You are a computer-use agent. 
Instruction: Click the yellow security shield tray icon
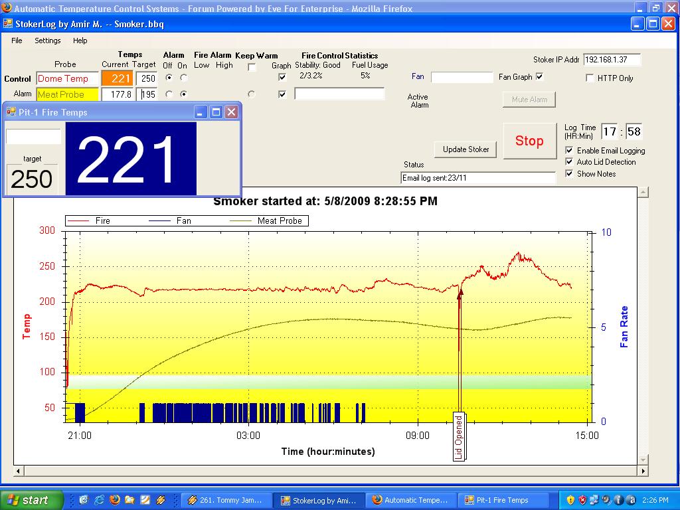point(570,500)
